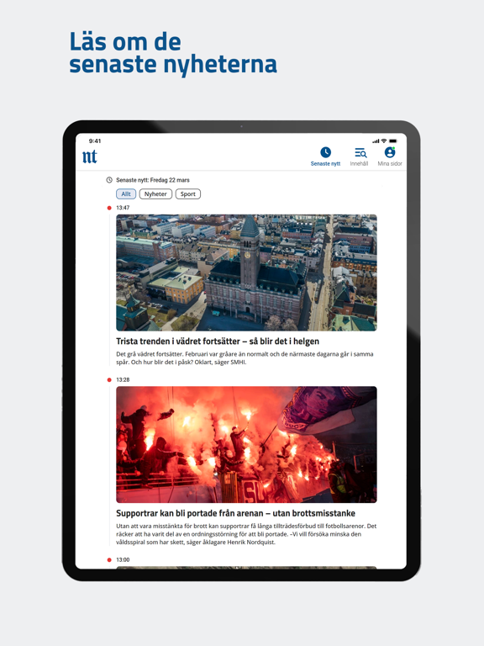Open city hall aerial photo article
Viewport: 484px width, 646px height.
(246, 273)
